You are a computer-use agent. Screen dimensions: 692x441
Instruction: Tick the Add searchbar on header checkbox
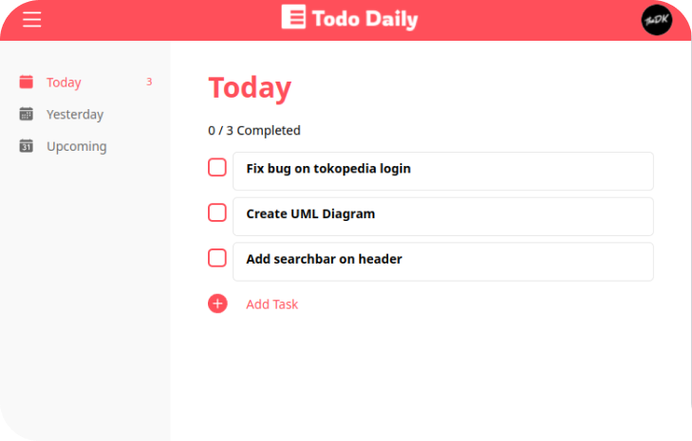[217, 258]
